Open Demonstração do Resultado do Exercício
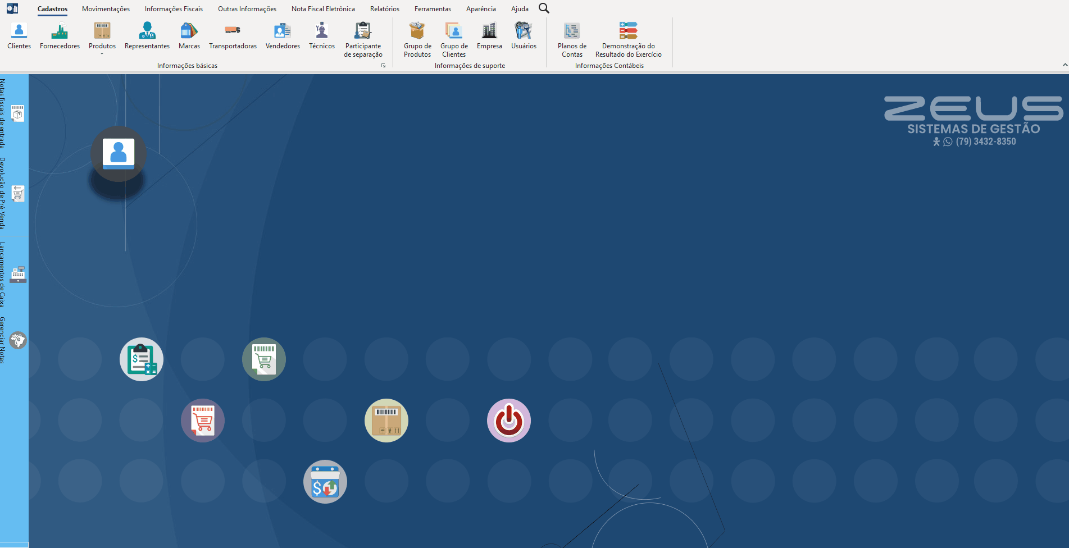This screenshot has width=1069, height=548. click(x=629, y=40)
